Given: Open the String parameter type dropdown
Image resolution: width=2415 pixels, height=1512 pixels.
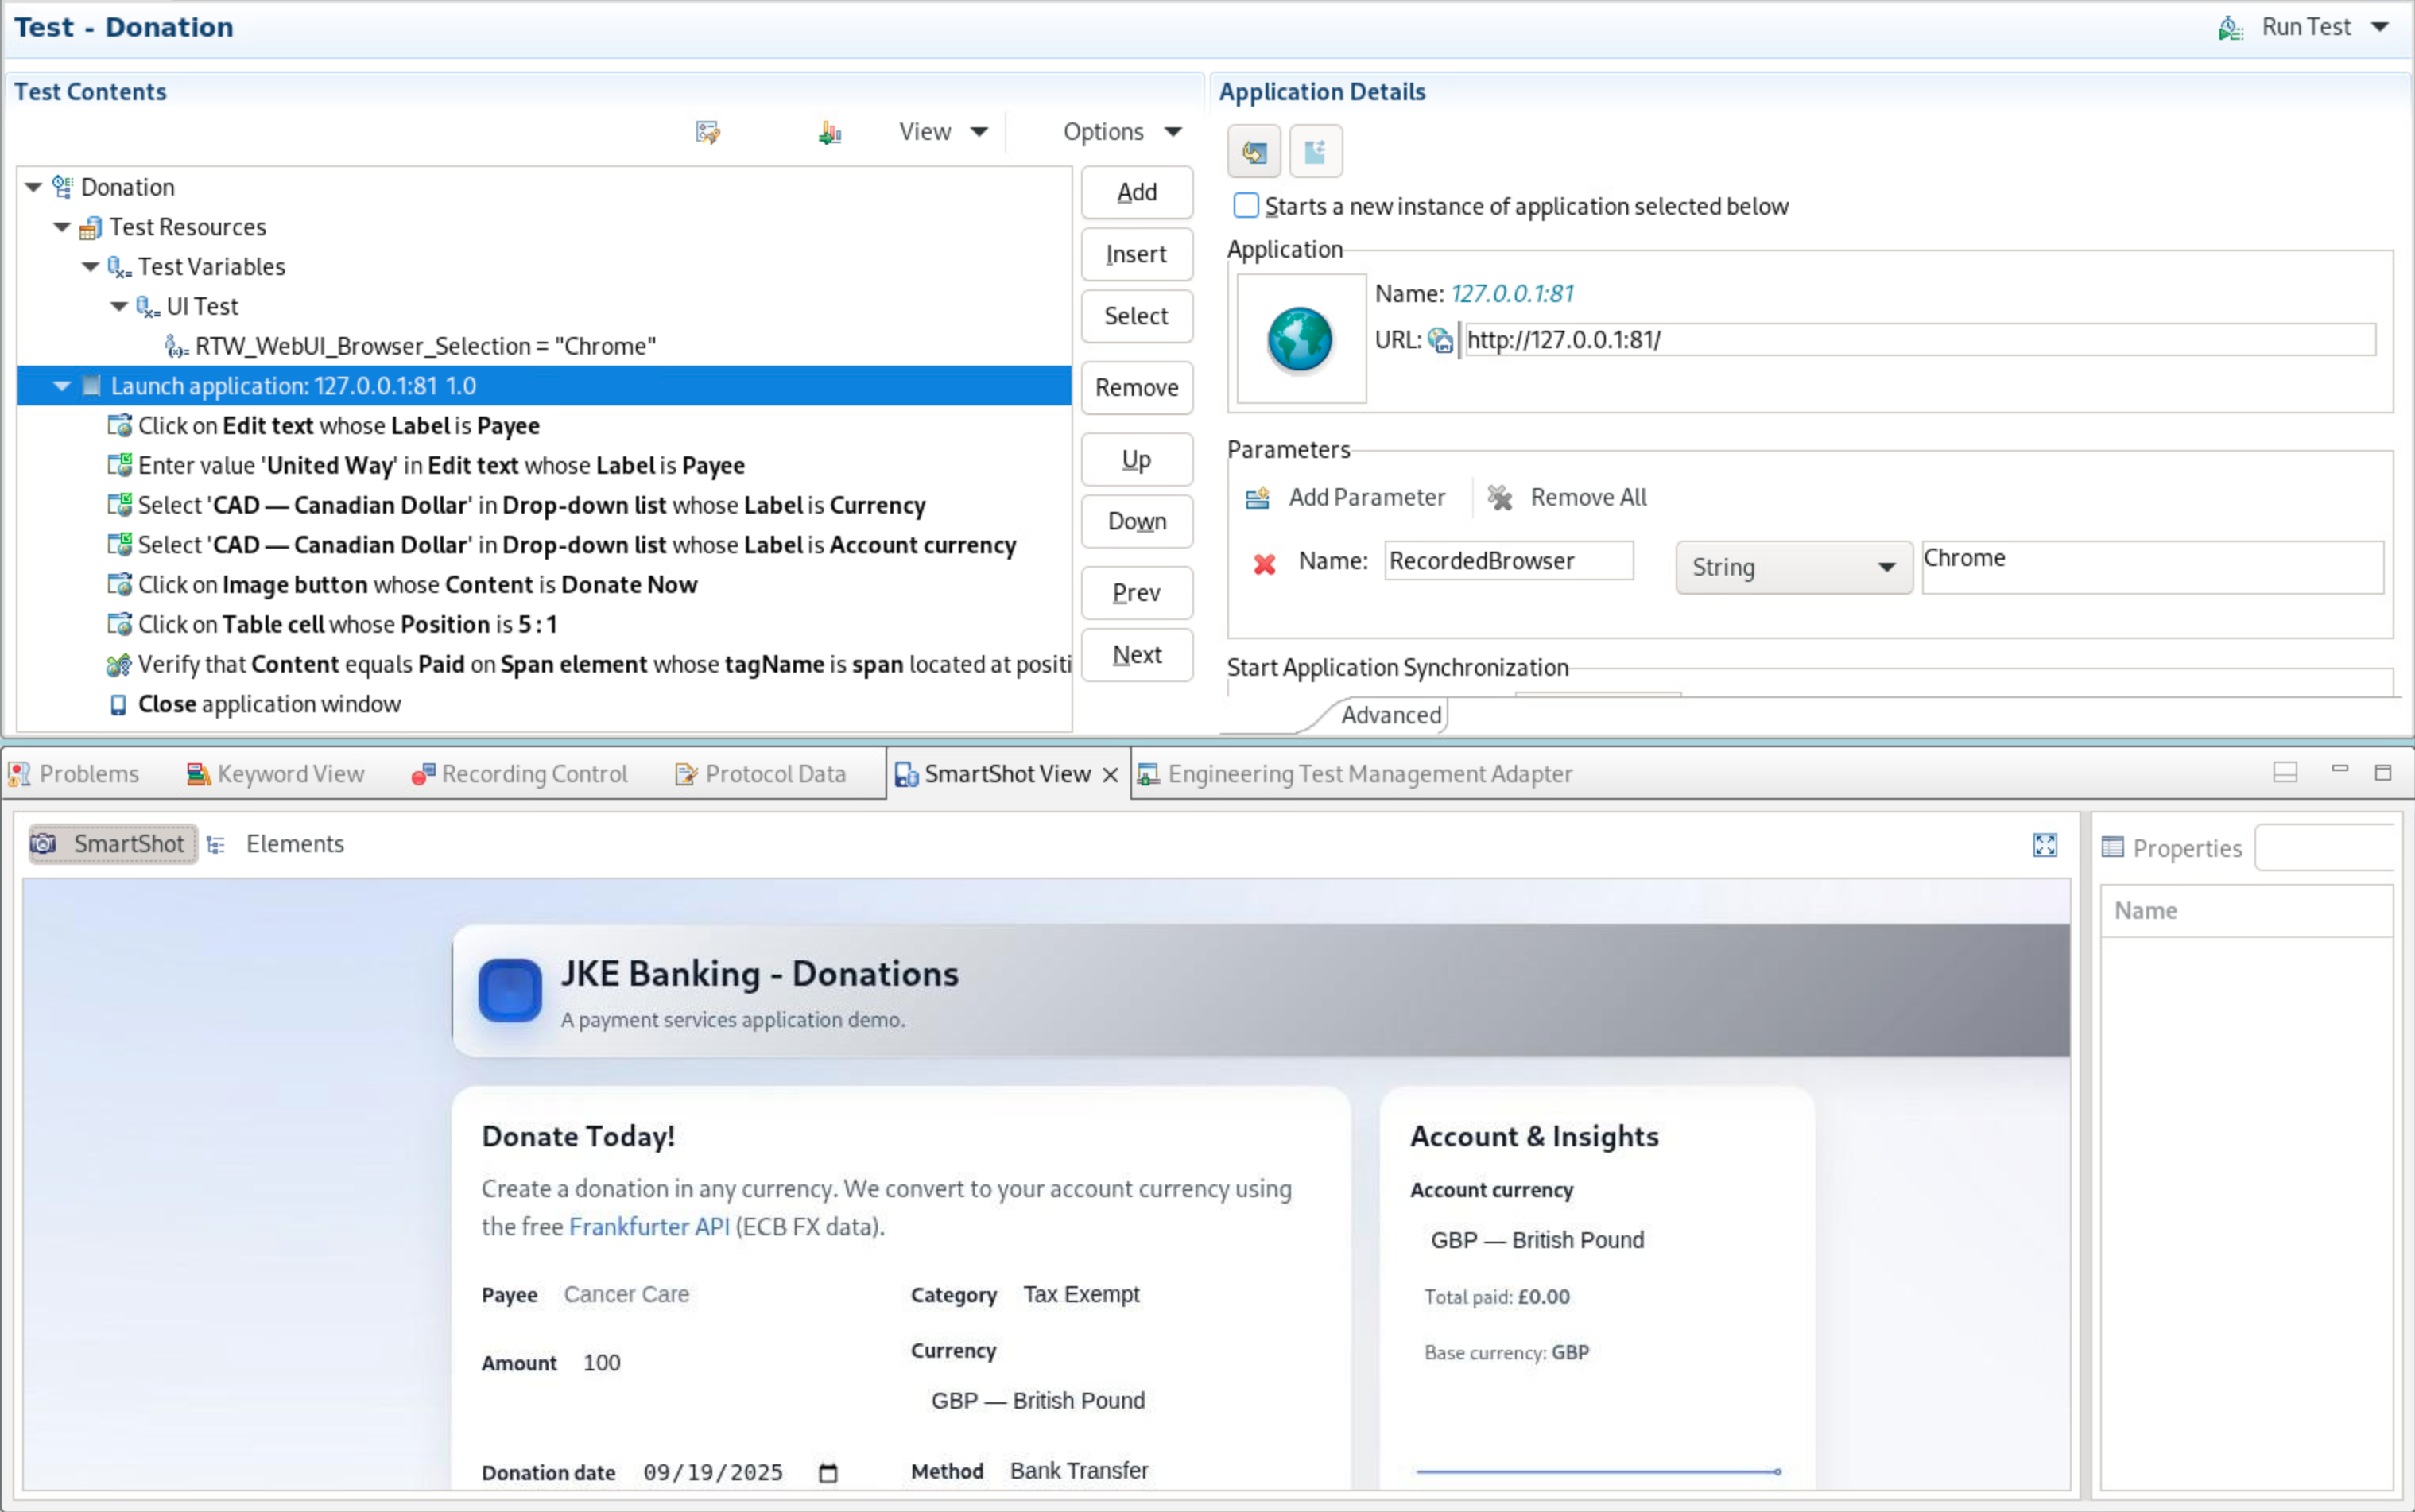Looking at the screenshot, I should 1792,567.
